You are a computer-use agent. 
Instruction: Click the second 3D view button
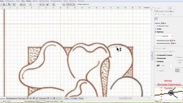point(35,98)
